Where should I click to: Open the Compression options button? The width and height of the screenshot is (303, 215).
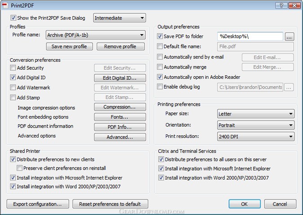[x=120, y=107]
